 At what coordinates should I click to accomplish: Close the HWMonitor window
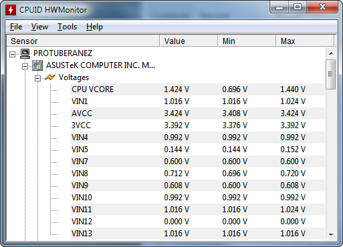click(322, 7)
